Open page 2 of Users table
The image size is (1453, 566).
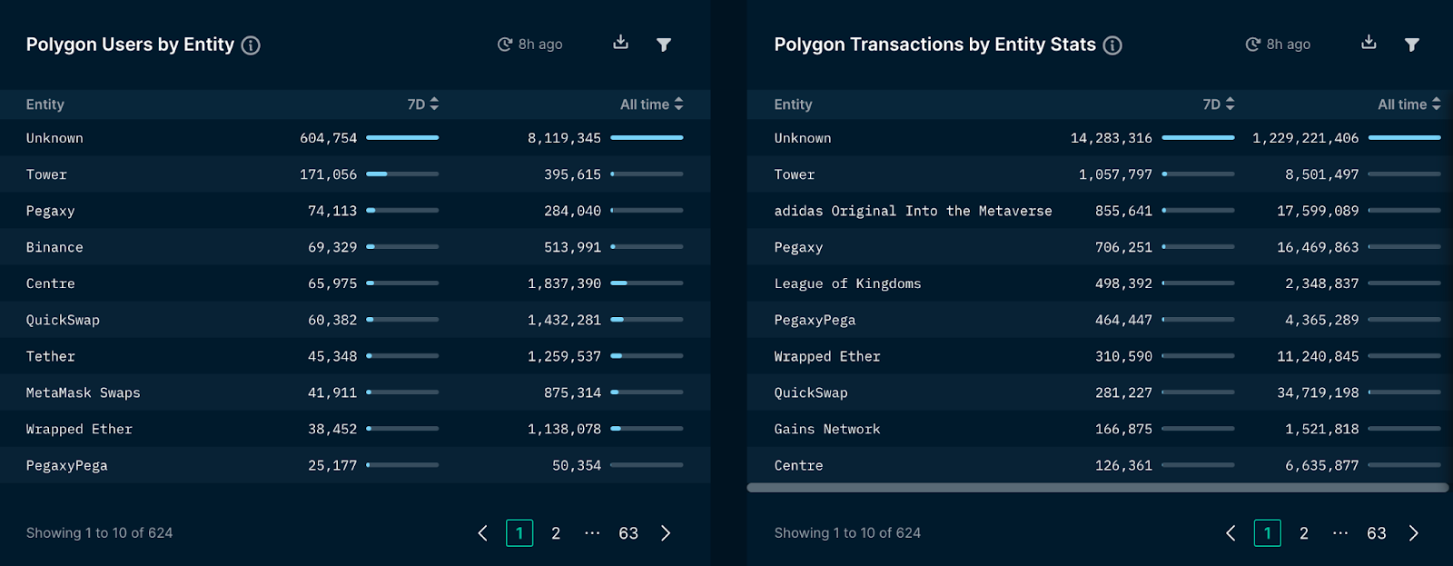[x=556, y=533]
